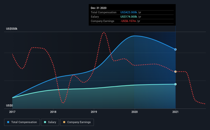Toggle the Total Compensation legend button
This screenshot has height=130, width=210.
click(x=22, y=122)
